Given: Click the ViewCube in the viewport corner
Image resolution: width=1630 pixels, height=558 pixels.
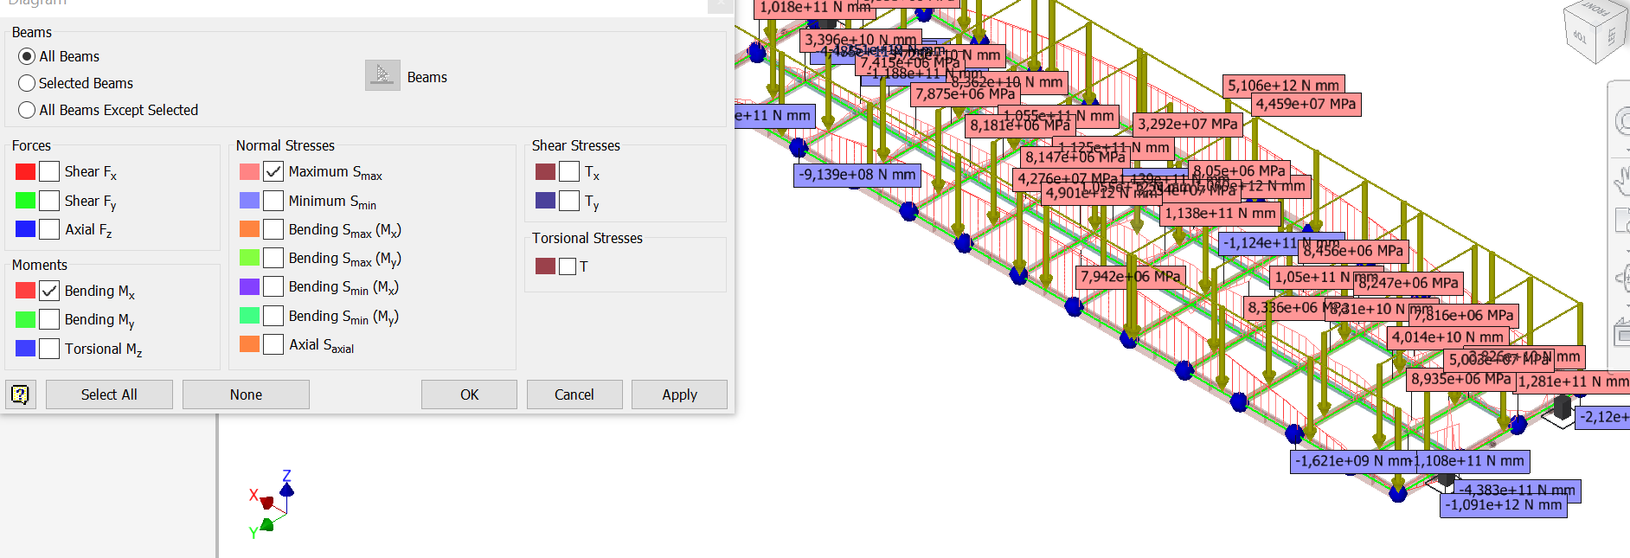Looking at the screenshot, I should tap(1594, 30).
